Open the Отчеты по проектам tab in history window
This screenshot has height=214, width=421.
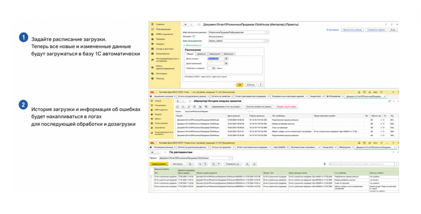[221, 96]
